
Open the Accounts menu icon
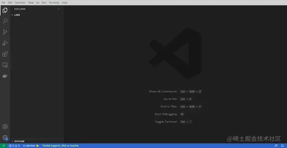tap(5, 127)
